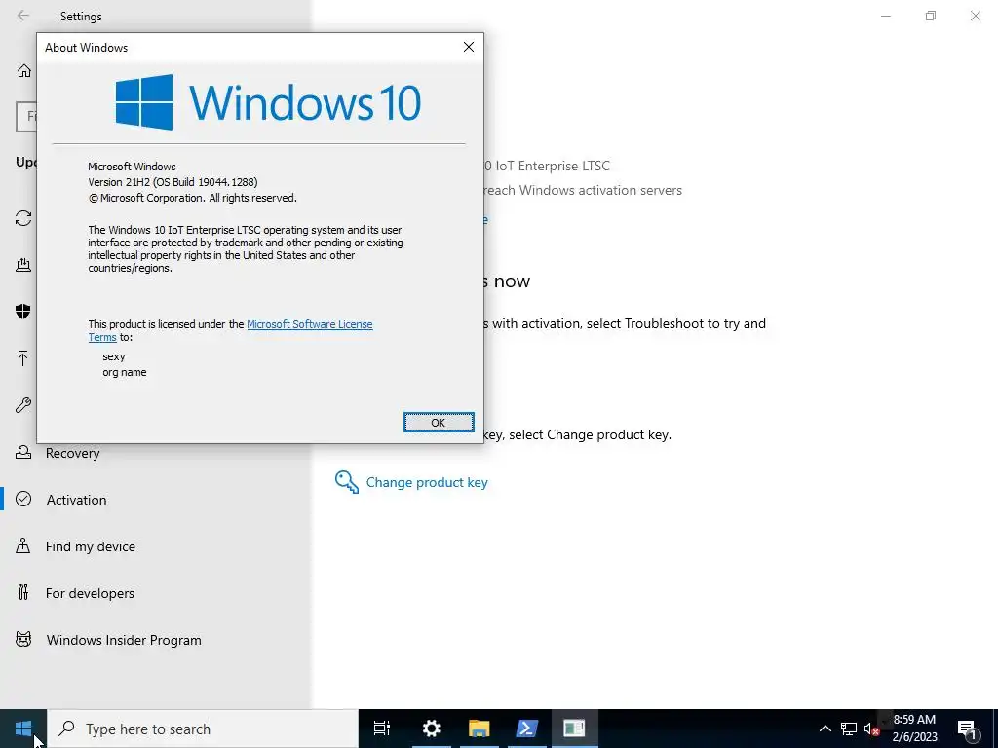This screenshot has width=998, height=748.
Task: Click the For developers tools icon
Action: click(x=23, y=593)
